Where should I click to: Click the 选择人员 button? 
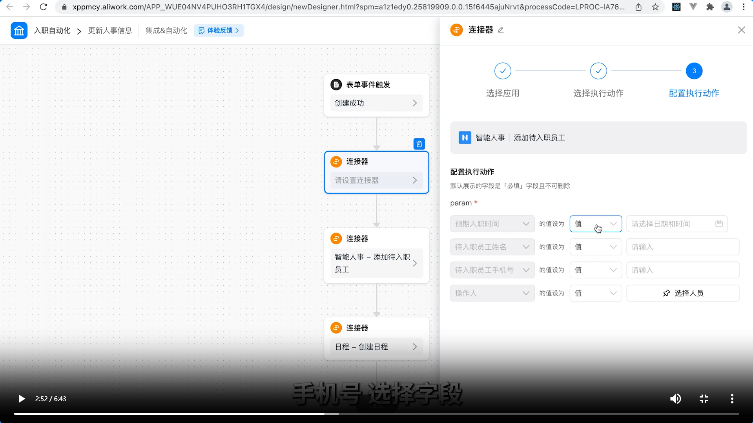click(683, 293)
